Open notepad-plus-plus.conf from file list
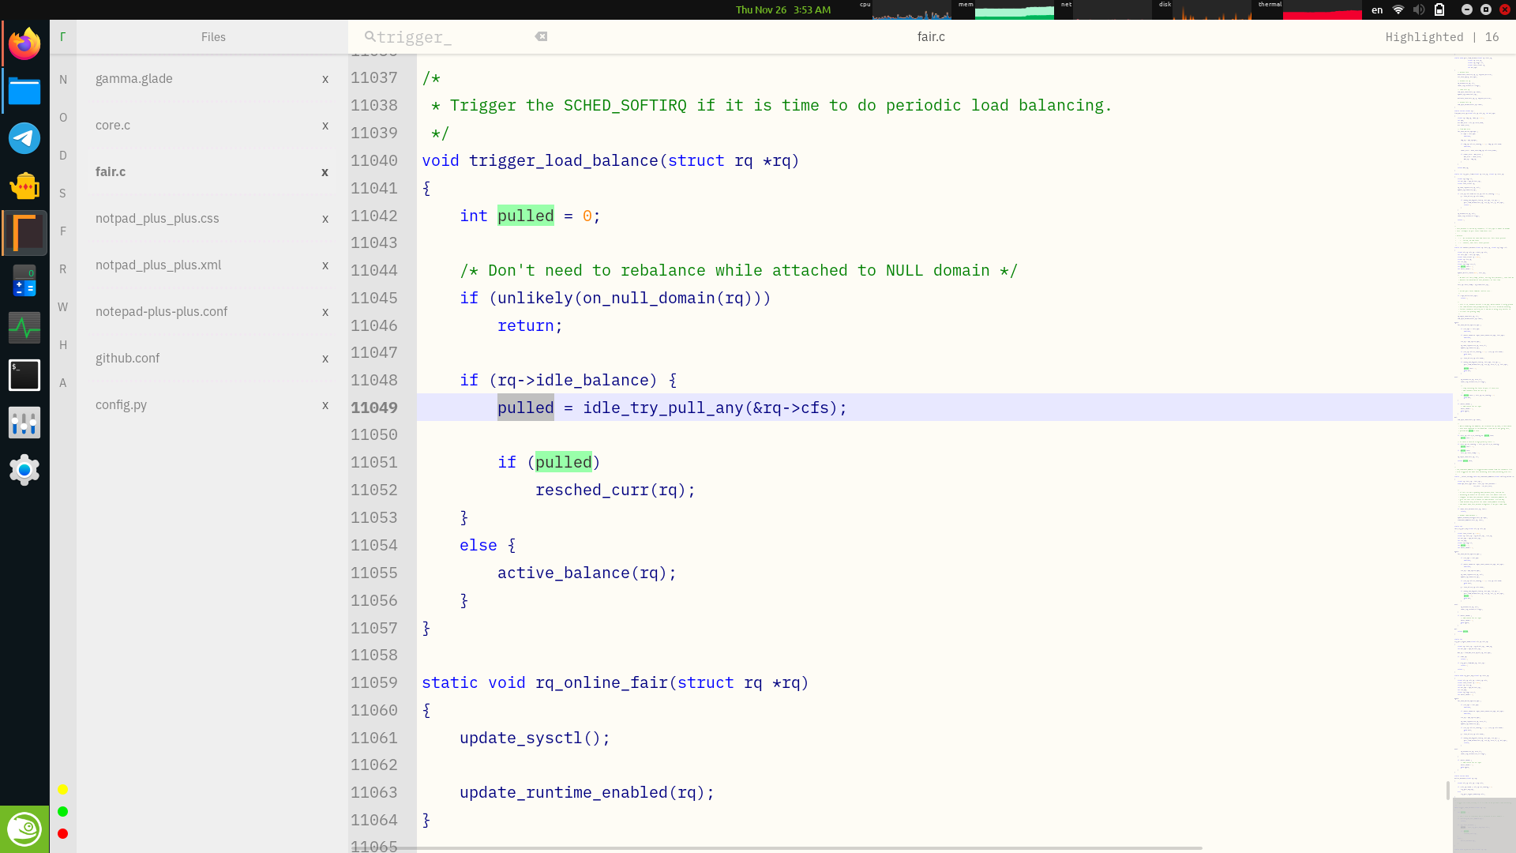Screen dimensions: 1516x853 161,311
